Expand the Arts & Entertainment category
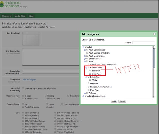This screenshot has height=134, width=159. (83, 96)
